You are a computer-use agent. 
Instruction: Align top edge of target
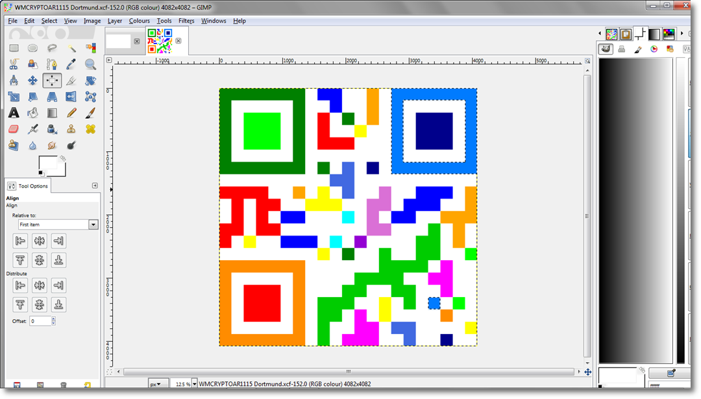click(20, 260)
